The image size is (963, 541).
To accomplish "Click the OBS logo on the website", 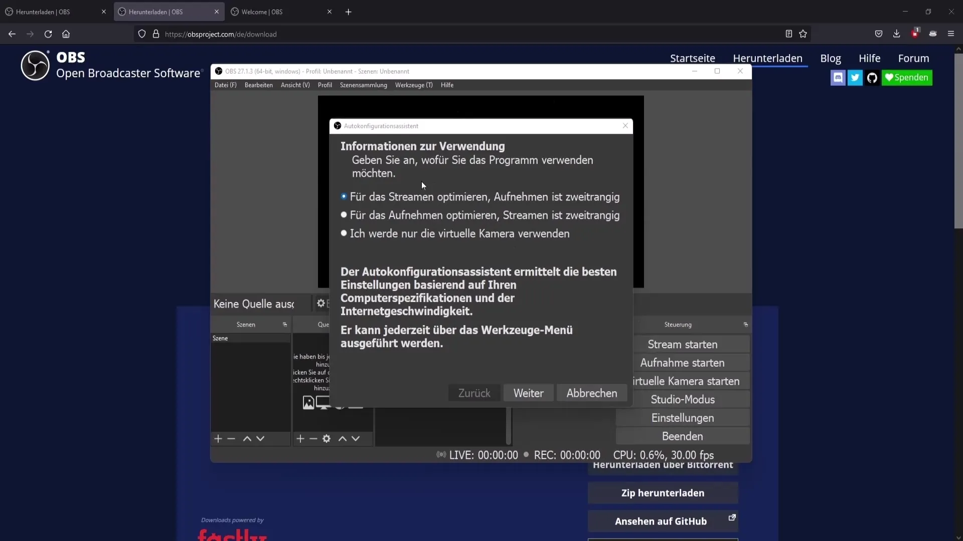I will point(35,66).
